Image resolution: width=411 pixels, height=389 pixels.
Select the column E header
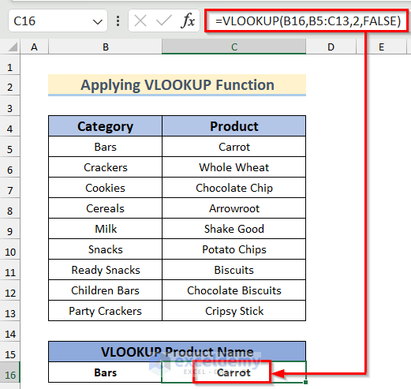tap(381, 47)
